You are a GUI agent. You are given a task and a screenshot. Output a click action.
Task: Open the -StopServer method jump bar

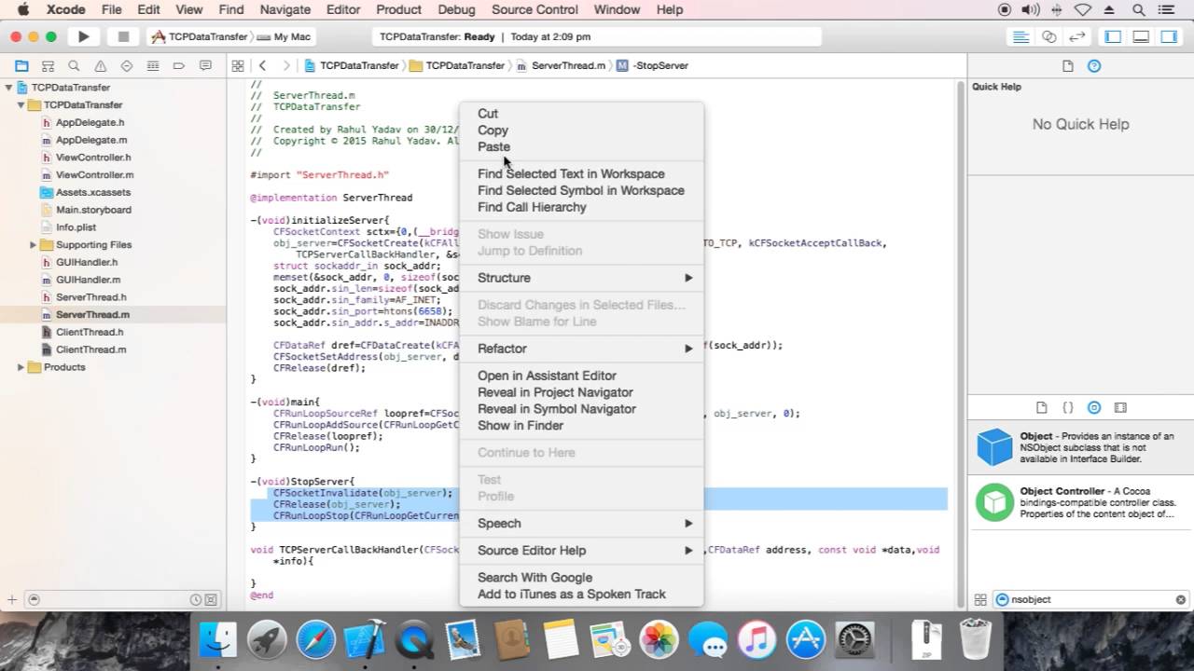click(x=652, y=66)
